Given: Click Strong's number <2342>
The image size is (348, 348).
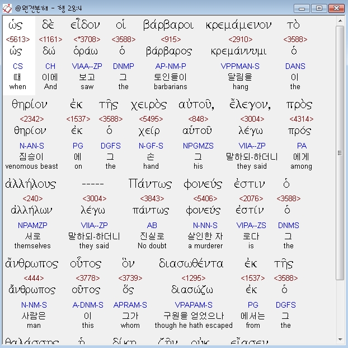Looking at the screenshot, I should tap(32, 119).
